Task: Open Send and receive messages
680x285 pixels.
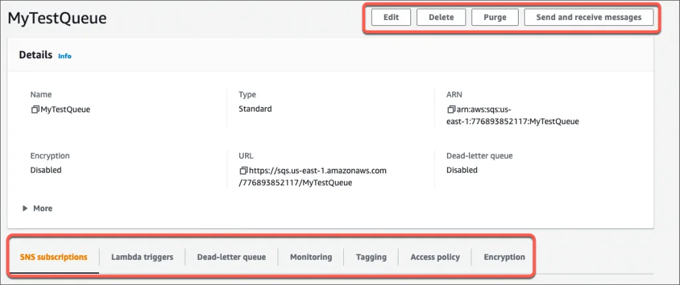Action: point(589,17)
